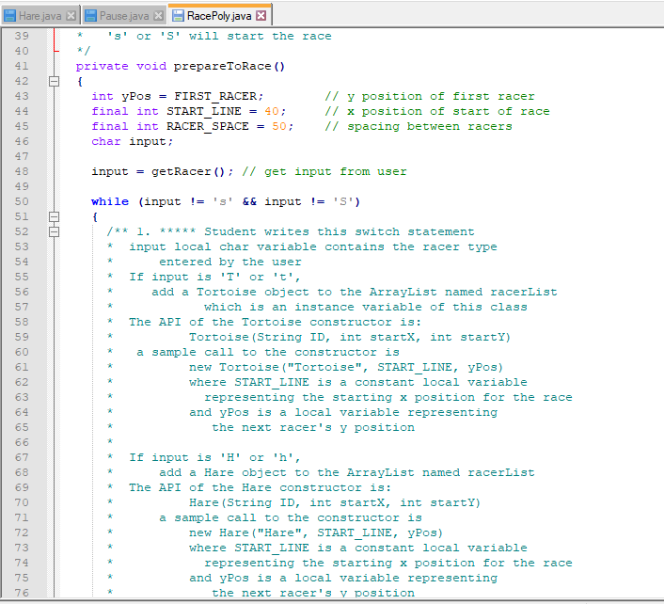Collapse the prepareToRace method fold at line 42
This screenshot has height=604, width=664.
click(54, 81)
